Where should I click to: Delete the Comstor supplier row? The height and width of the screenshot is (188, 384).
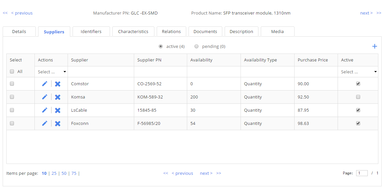tap(58, 84)
